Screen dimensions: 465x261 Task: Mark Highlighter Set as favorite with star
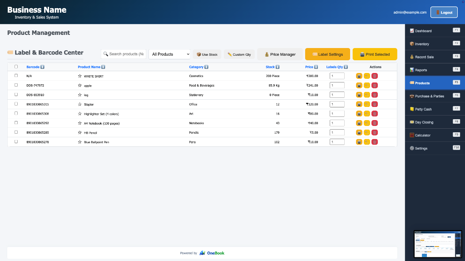point(80,114)
